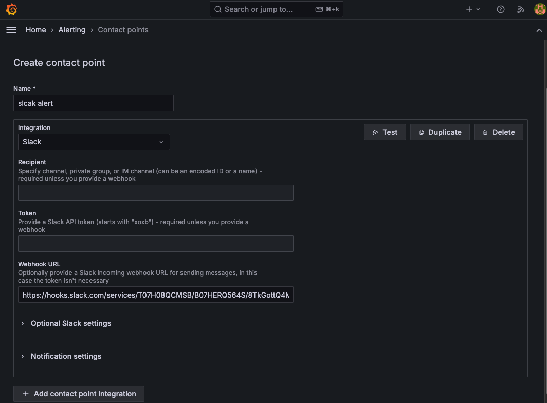Open the Integration Slack dropdown
547x403 pixels.
(94, 142)
